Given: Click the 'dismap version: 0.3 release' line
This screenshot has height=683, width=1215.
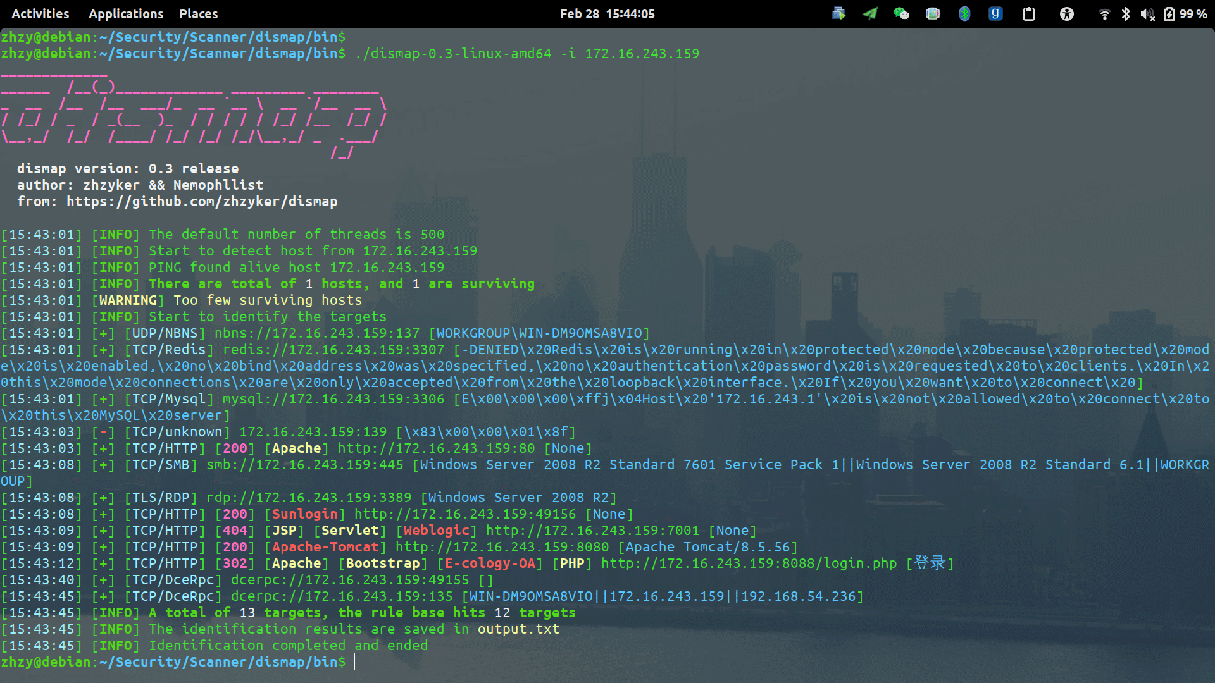Looking at the screenshot, I should click(128, 168).
